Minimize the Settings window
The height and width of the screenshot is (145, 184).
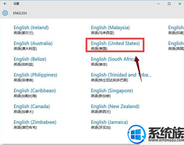159,4
